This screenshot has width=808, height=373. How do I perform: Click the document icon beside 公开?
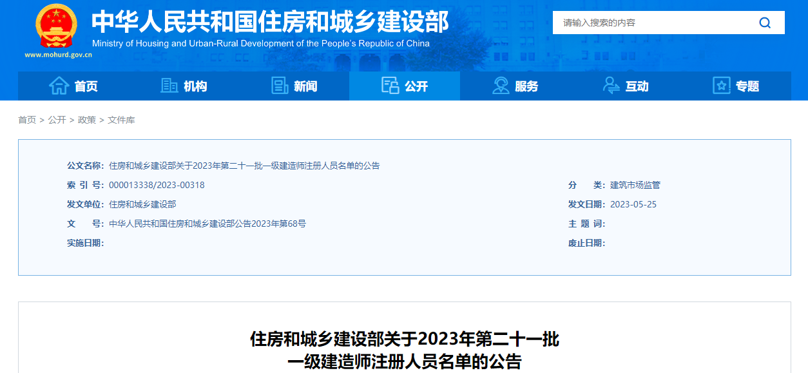coord(390,86)
